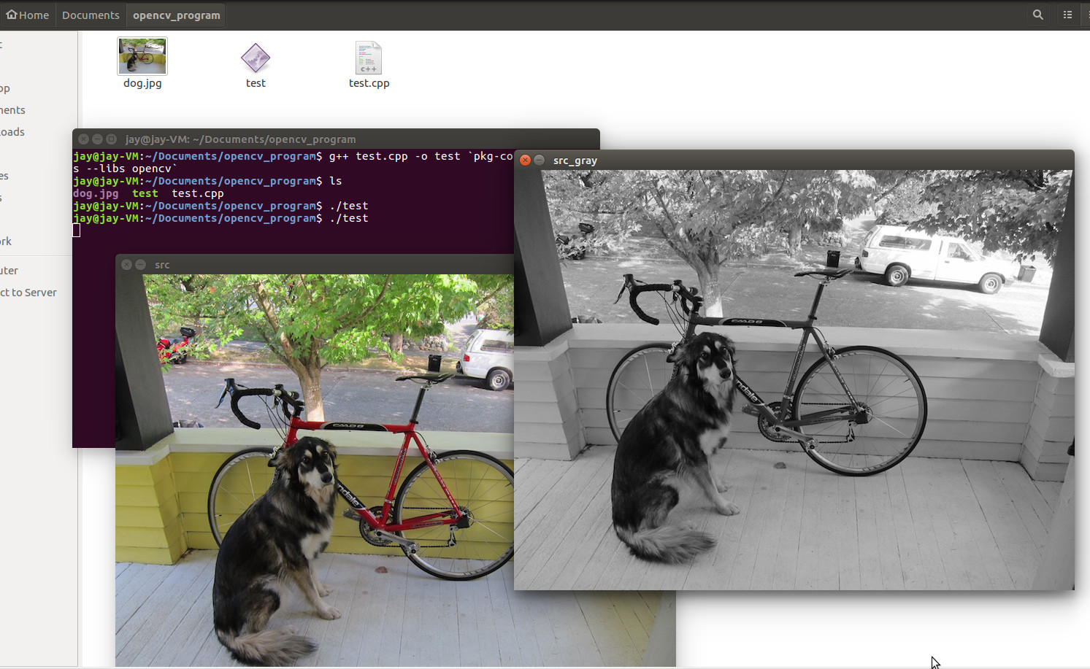
Task: Minimize the terminal window
Action: pos(97,138)
